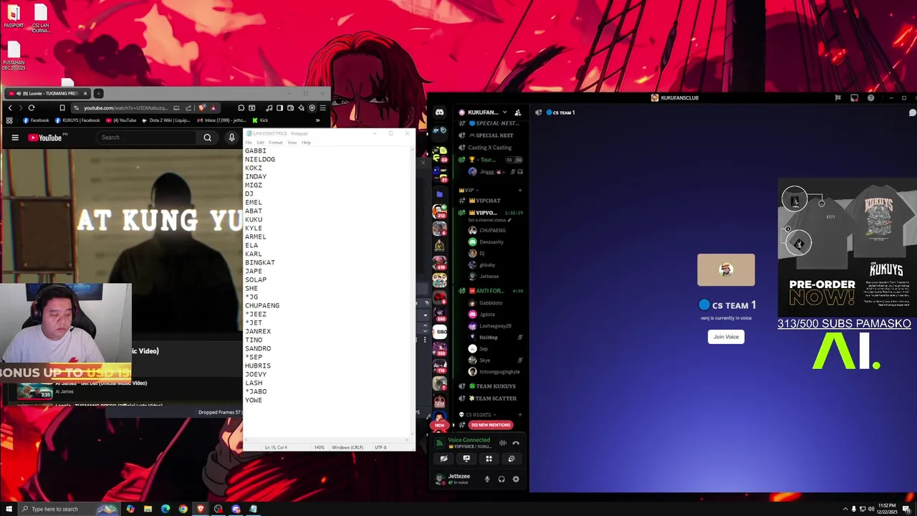This screenshot has width=917, height=516.
Task: Show more bookmarks chevron
Action: 317,120
